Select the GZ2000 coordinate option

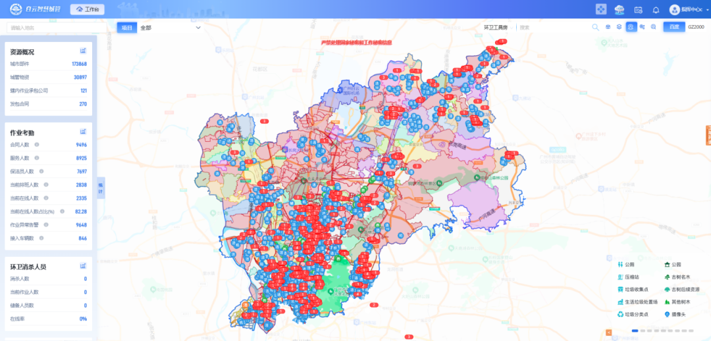point(696,27)
